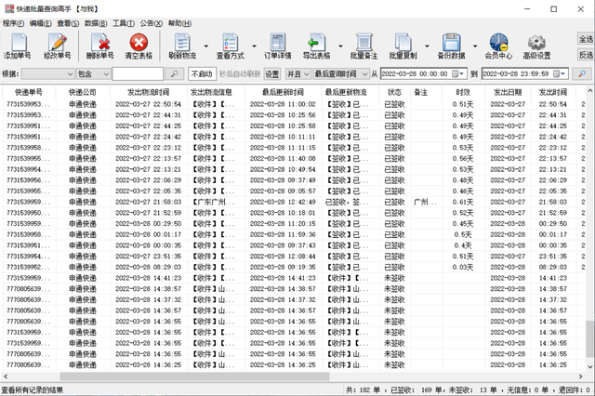
Task: Refresh logistics via 刷新物流 icon
Action: pyautogui.click(x=182, y=46)
